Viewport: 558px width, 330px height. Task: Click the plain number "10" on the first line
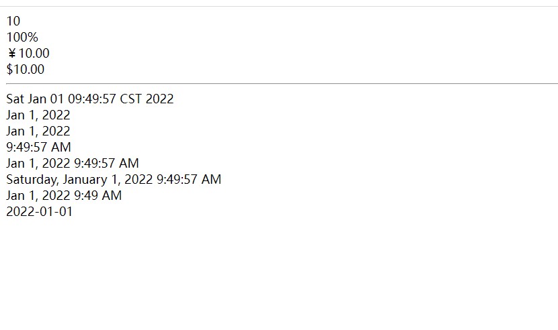13,21
